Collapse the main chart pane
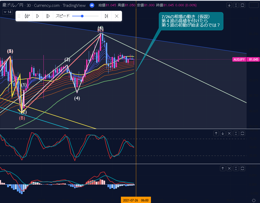The height and width of the screenshot is (203, 260). (x=236, y=5)
